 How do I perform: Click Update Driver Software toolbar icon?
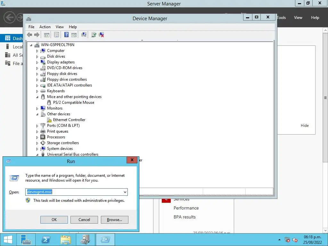94,35
